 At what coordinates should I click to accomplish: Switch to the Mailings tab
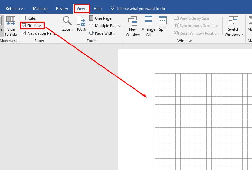(x=40, y=8)
